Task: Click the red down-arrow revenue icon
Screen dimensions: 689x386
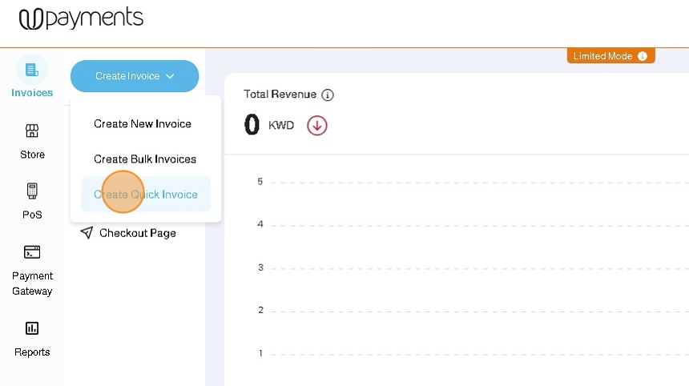Action: point(317,125)
